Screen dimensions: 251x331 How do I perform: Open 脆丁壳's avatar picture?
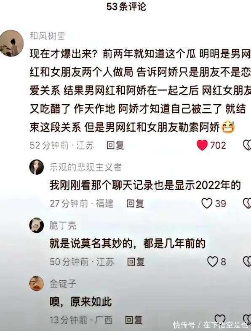37,225
